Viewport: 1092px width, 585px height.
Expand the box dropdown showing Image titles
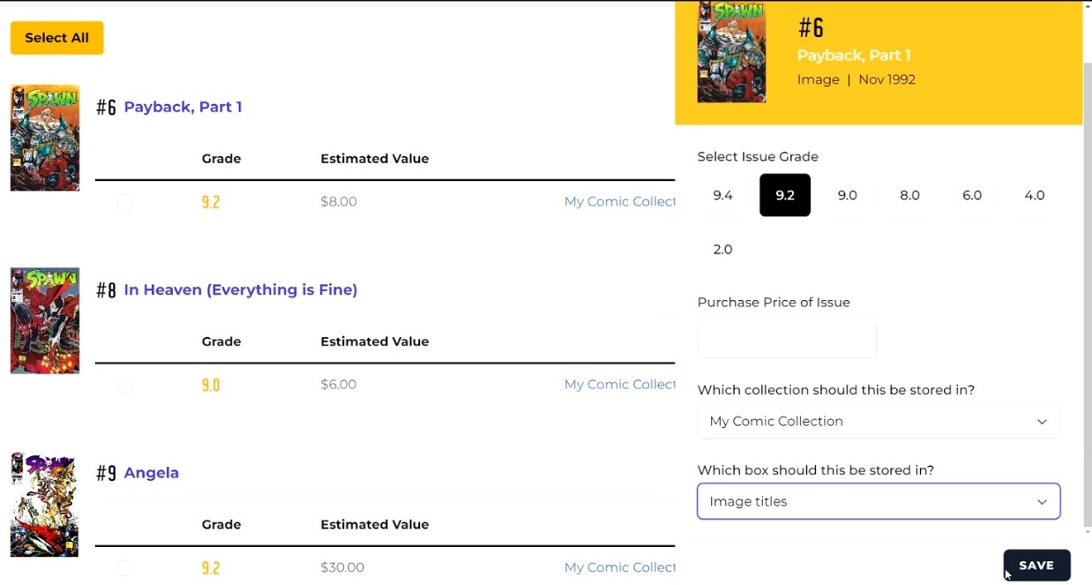878,502
